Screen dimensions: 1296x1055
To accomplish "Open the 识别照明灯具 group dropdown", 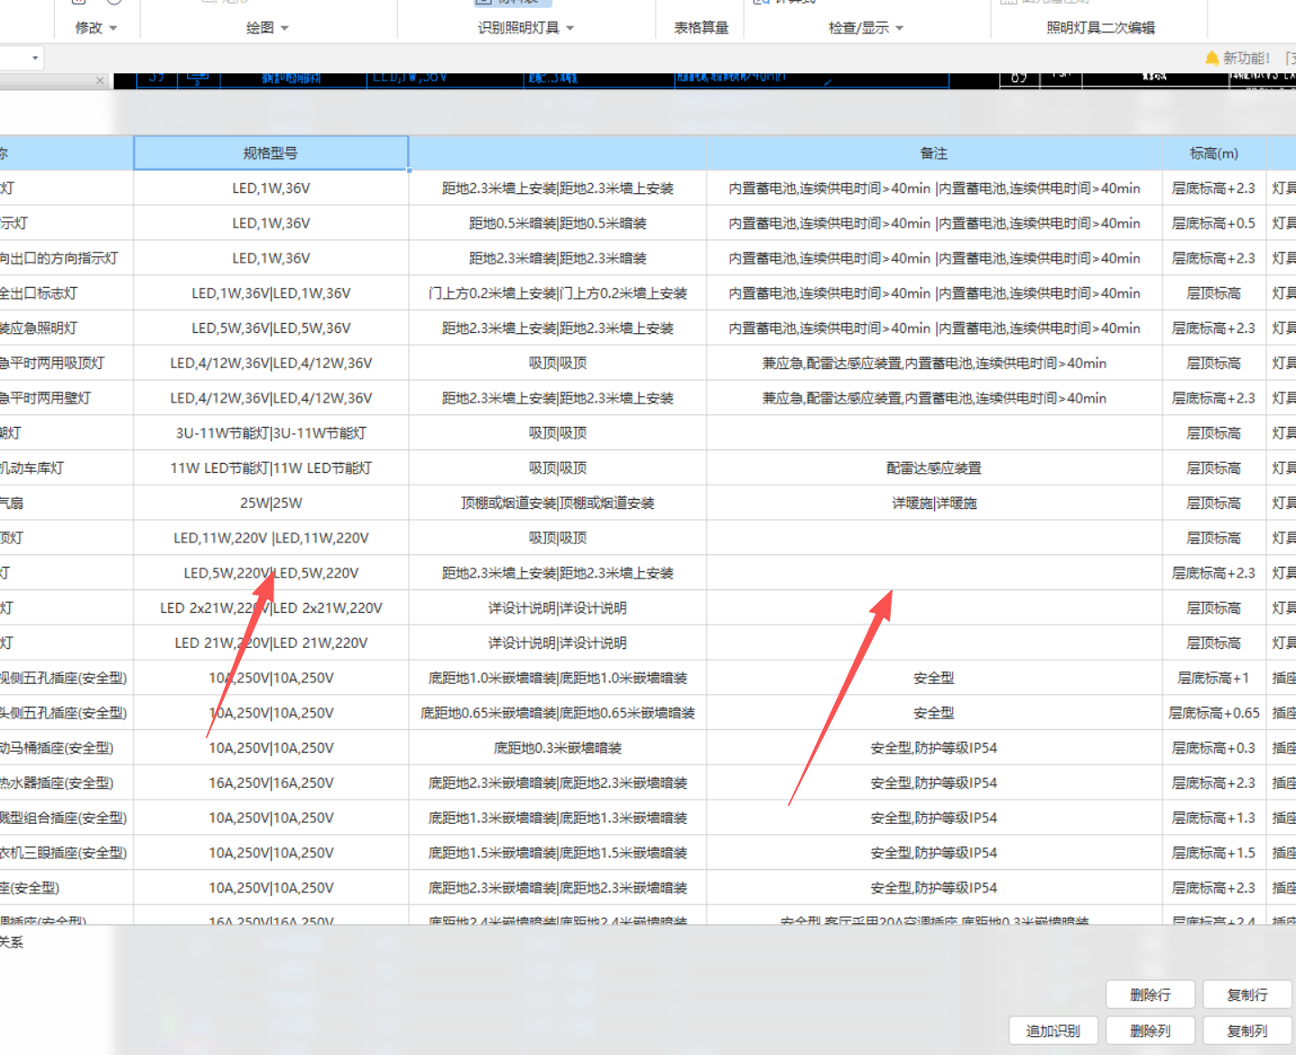I will pos(526,28).
